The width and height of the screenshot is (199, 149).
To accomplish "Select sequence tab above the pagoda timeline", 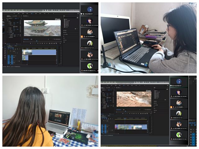I will click(10, 46).
